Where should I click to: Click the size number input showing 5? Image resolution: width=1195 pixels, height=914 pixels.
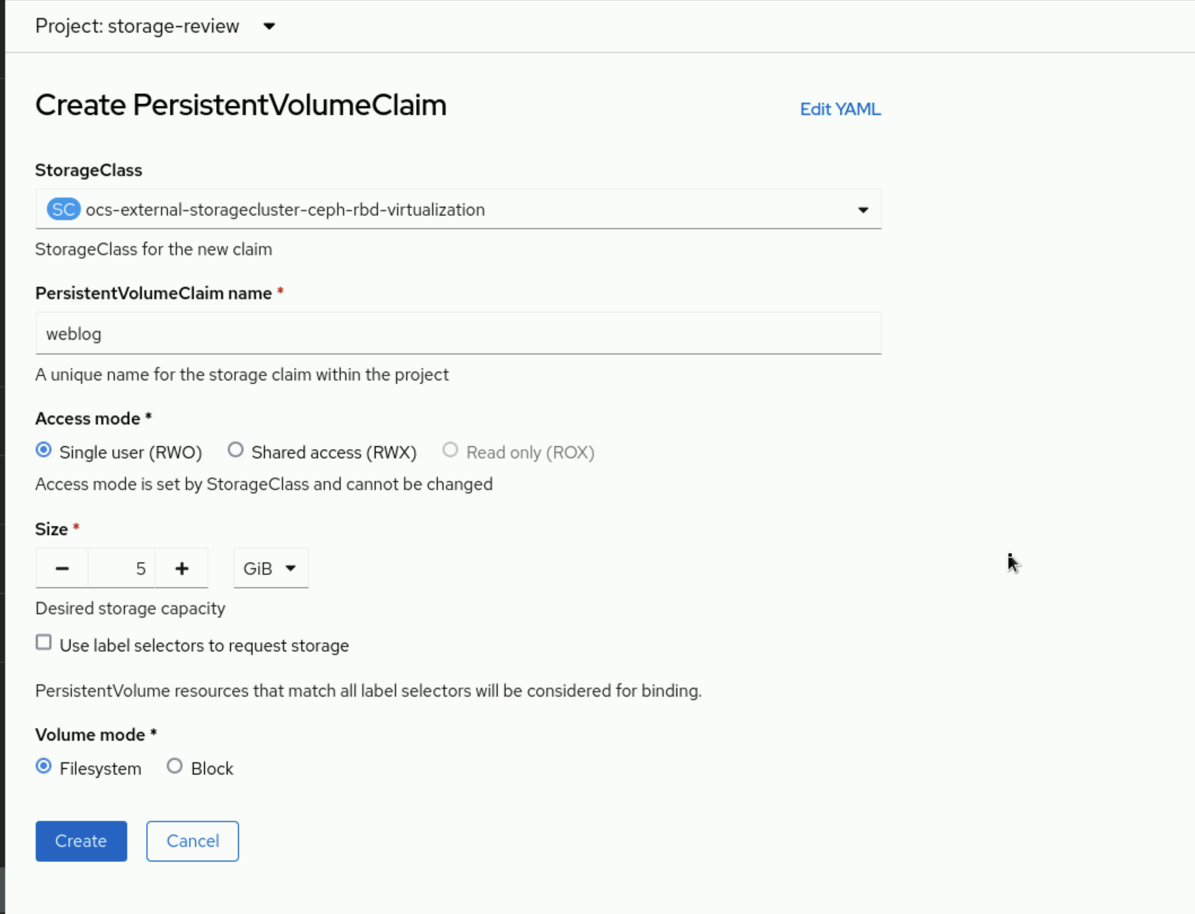tap(122, 569)
